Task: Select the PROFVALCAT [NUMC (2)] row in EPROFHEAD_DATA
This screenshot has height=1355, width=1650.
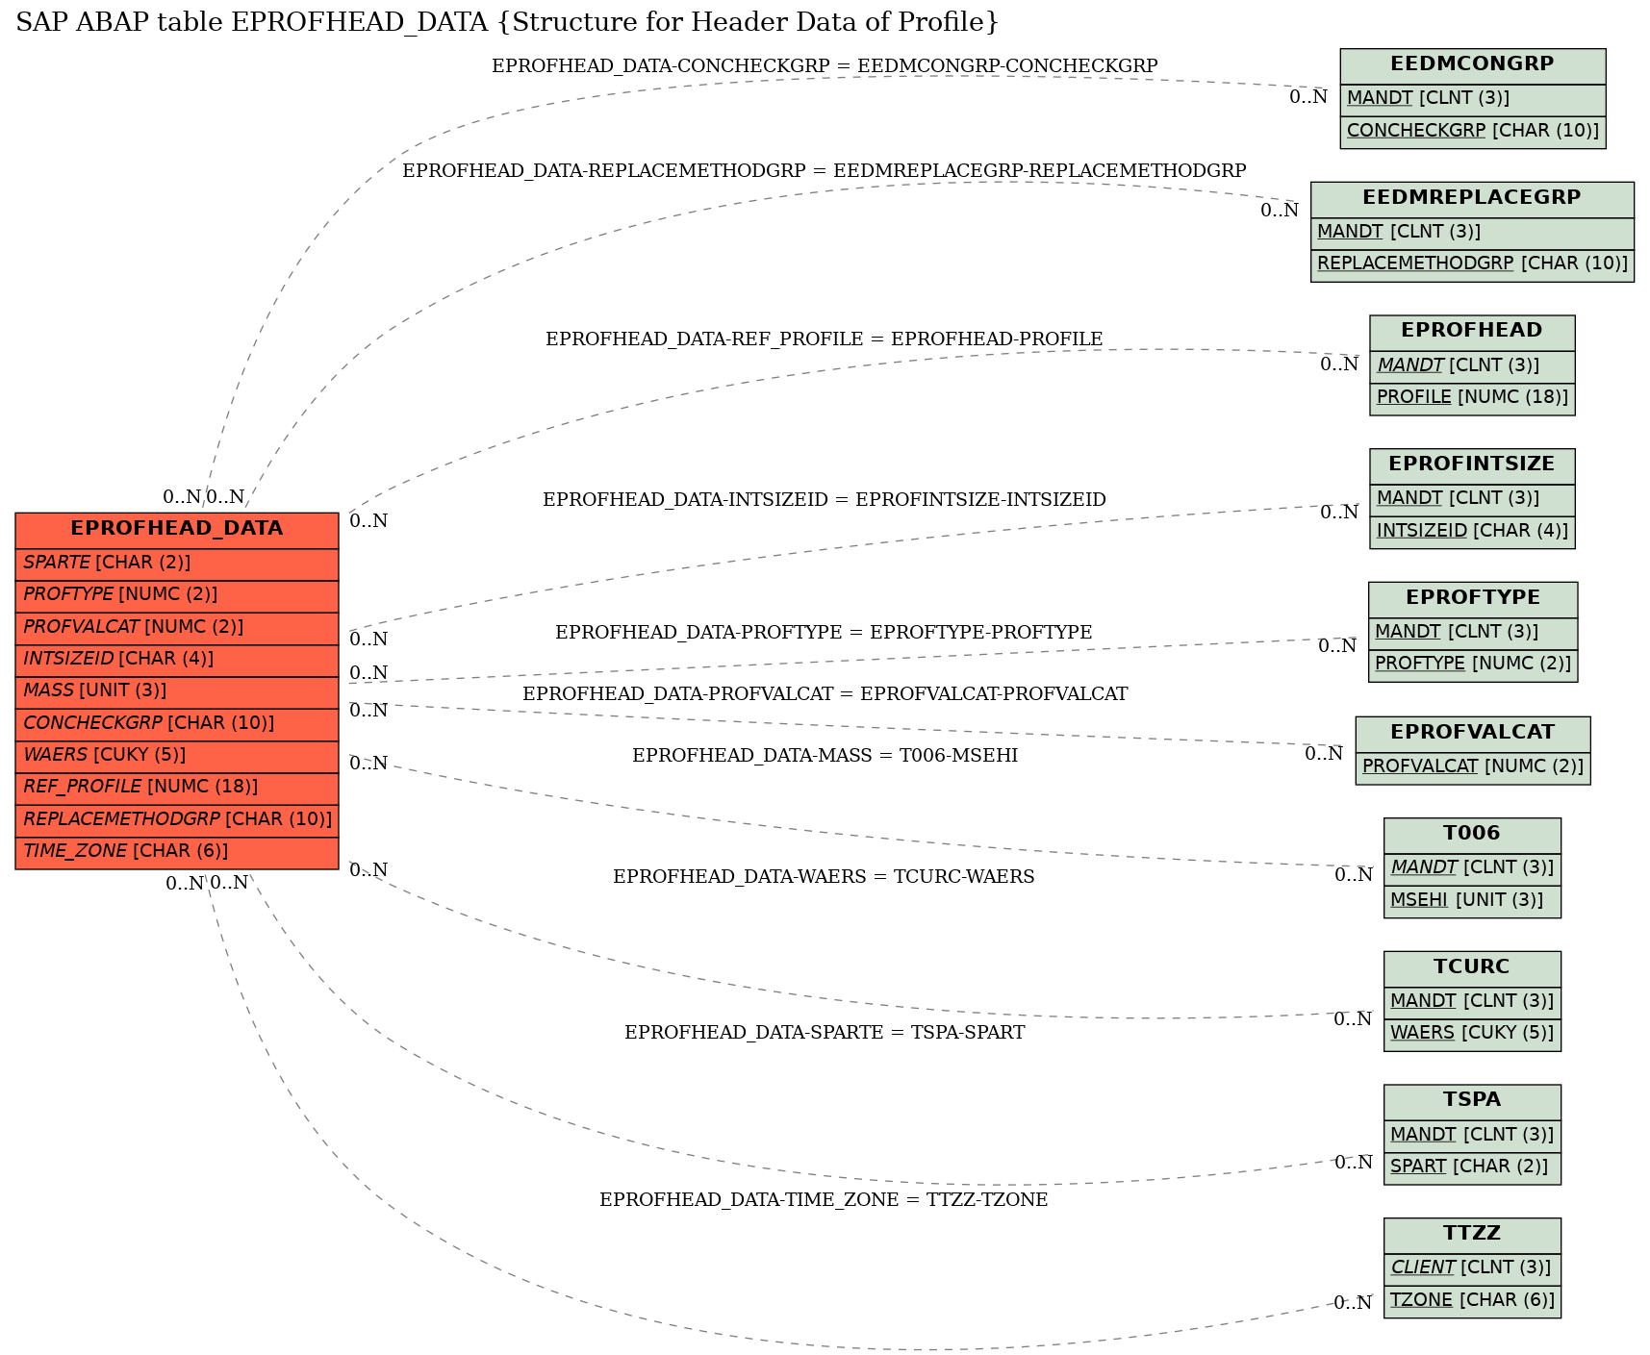Action: (x=177, y=627)
